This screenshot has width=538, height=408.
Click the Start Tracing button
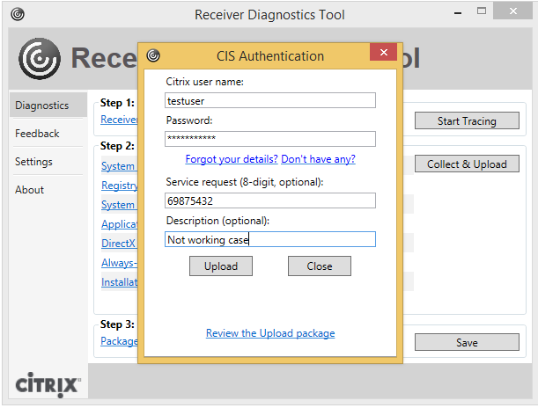[467, 121]
